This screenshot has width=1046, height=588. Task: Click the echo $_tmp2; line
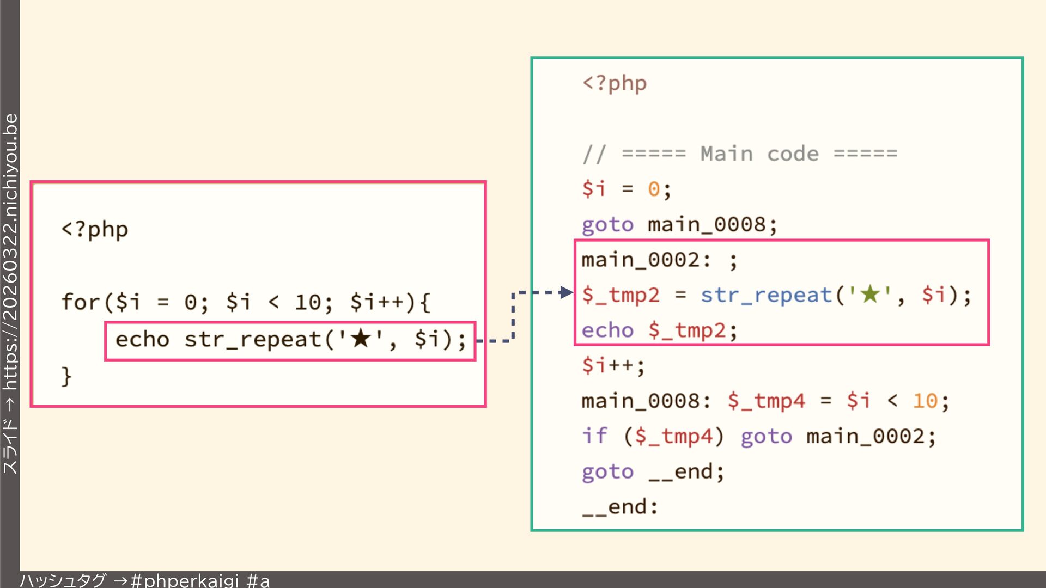coord(659,330)
